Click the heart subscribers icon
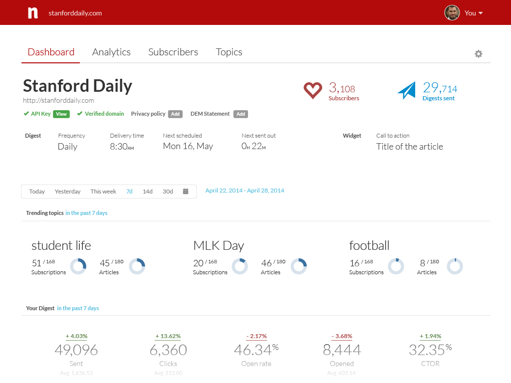This screenshot has width=511, height=383. [313, 90]
